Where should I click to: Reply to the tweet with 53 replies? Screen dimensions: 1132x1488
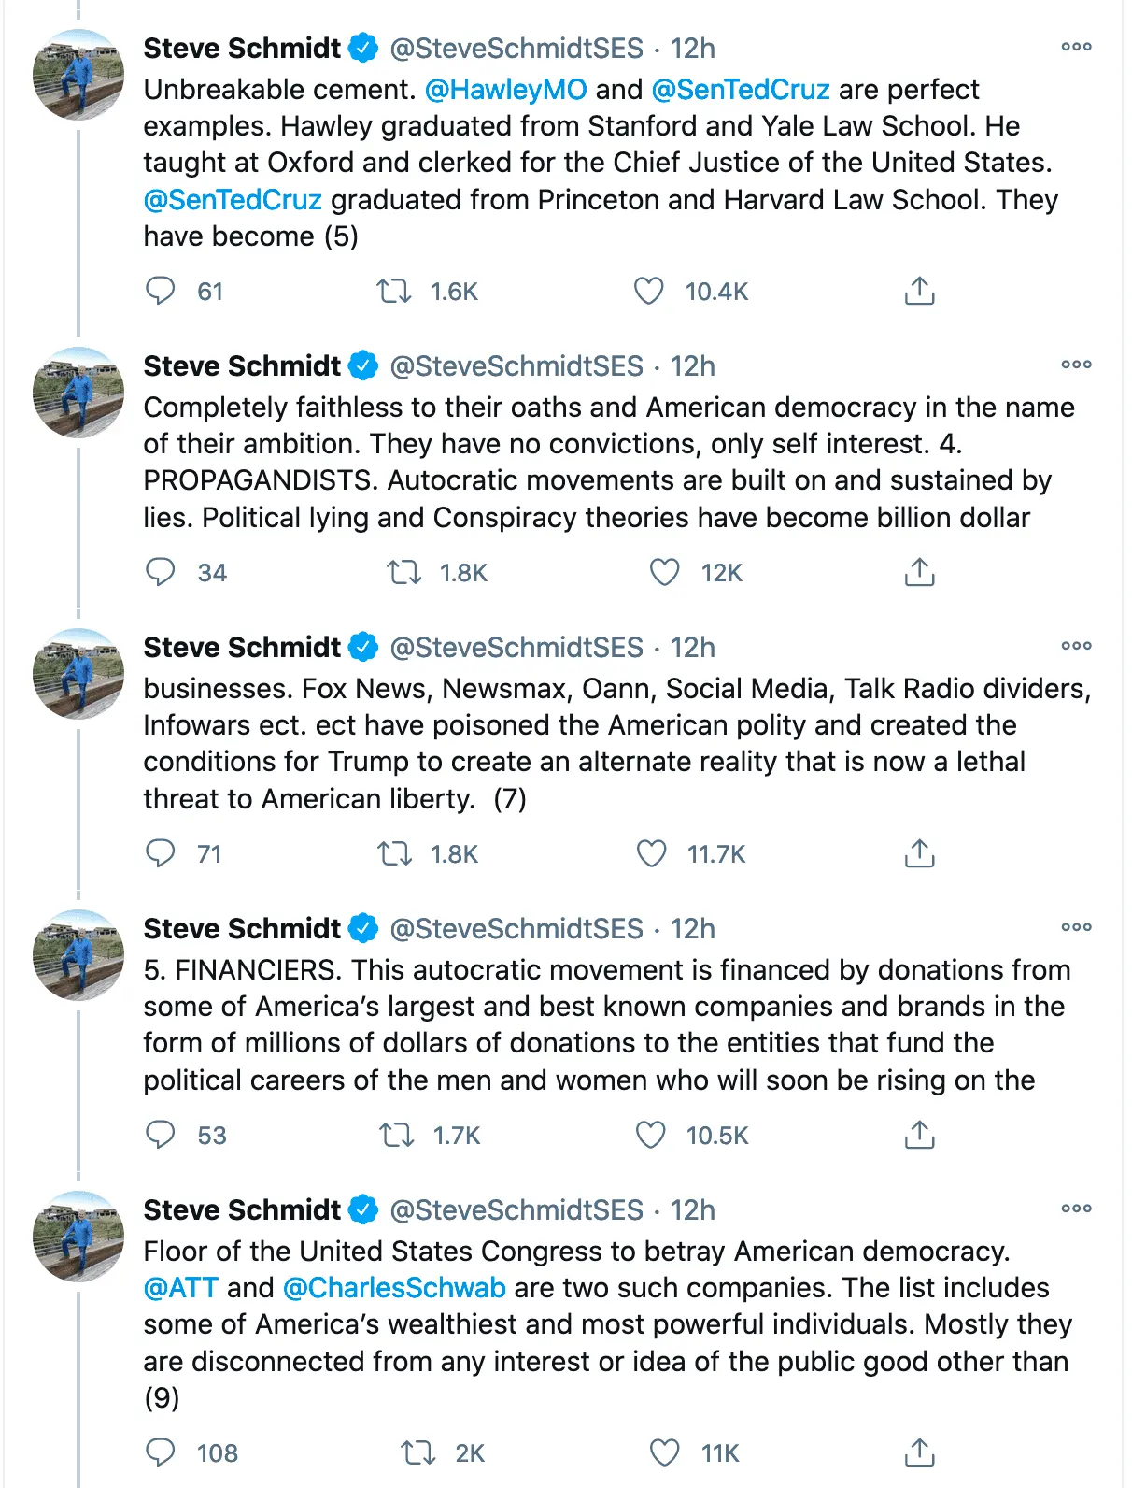[x=161, y=1136]
